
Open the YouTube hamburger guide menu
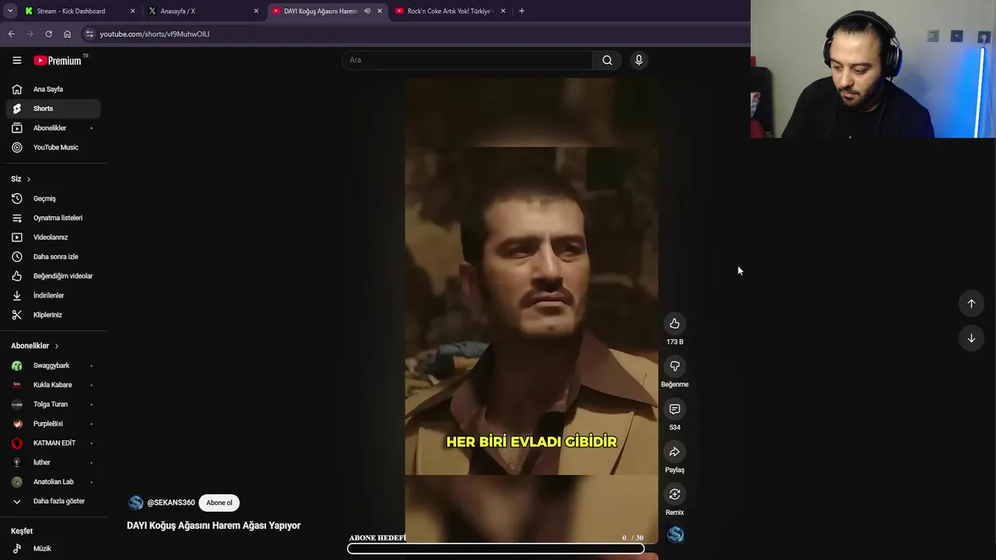tap(16, 60)
